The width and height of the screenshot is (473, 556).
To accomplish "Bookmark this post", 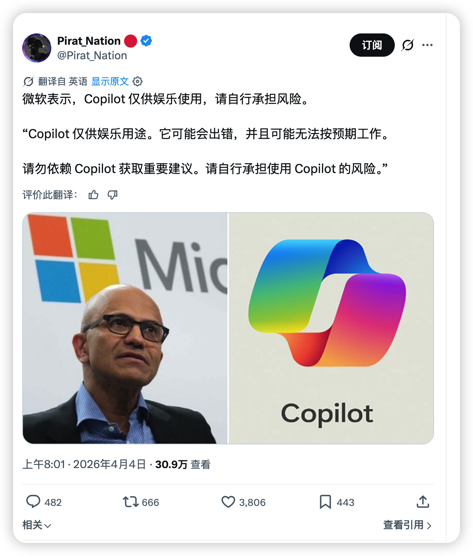I will 325,502.
